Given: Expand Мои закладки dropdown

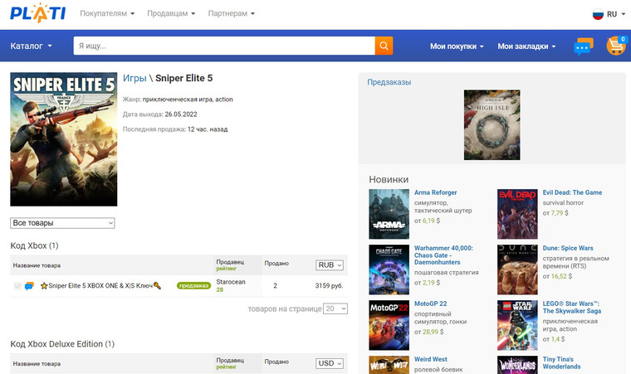Looking at the screenshot, I should pyautogui.click(x=526, y=46).
